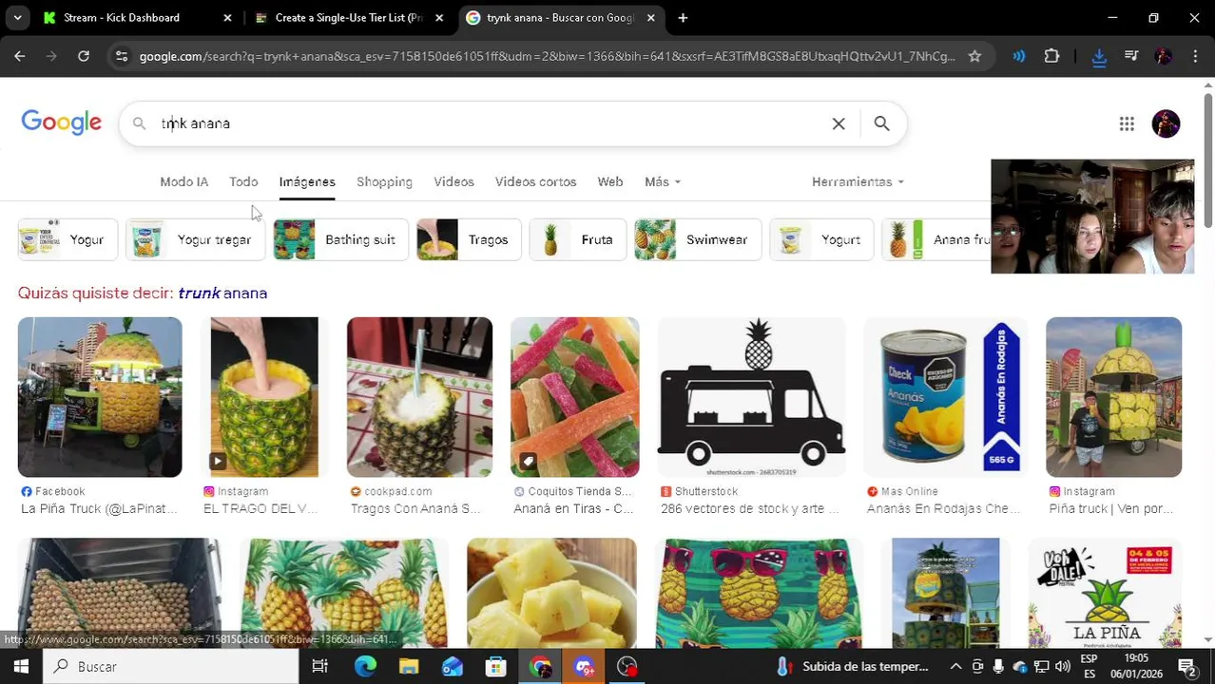Follow the 'trunk anana' suggestion link

coord(222,293)
